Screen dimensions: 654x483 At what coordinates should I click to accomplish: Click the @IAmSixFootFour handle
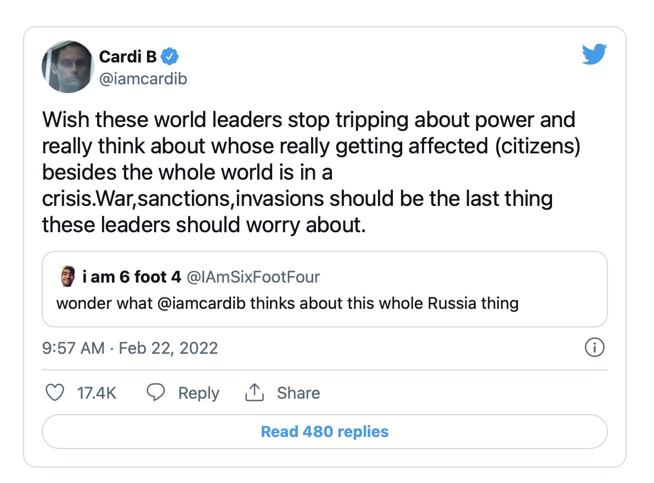[253, 277]
